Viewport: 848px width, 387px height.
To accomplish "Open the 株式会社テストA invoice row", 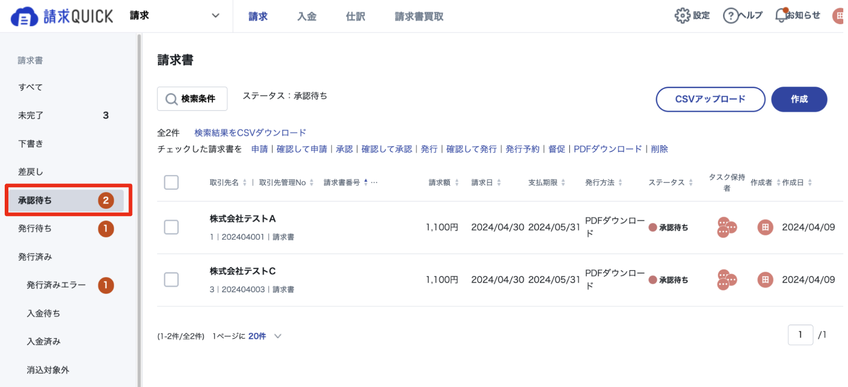I will click(x=500, y=228).
